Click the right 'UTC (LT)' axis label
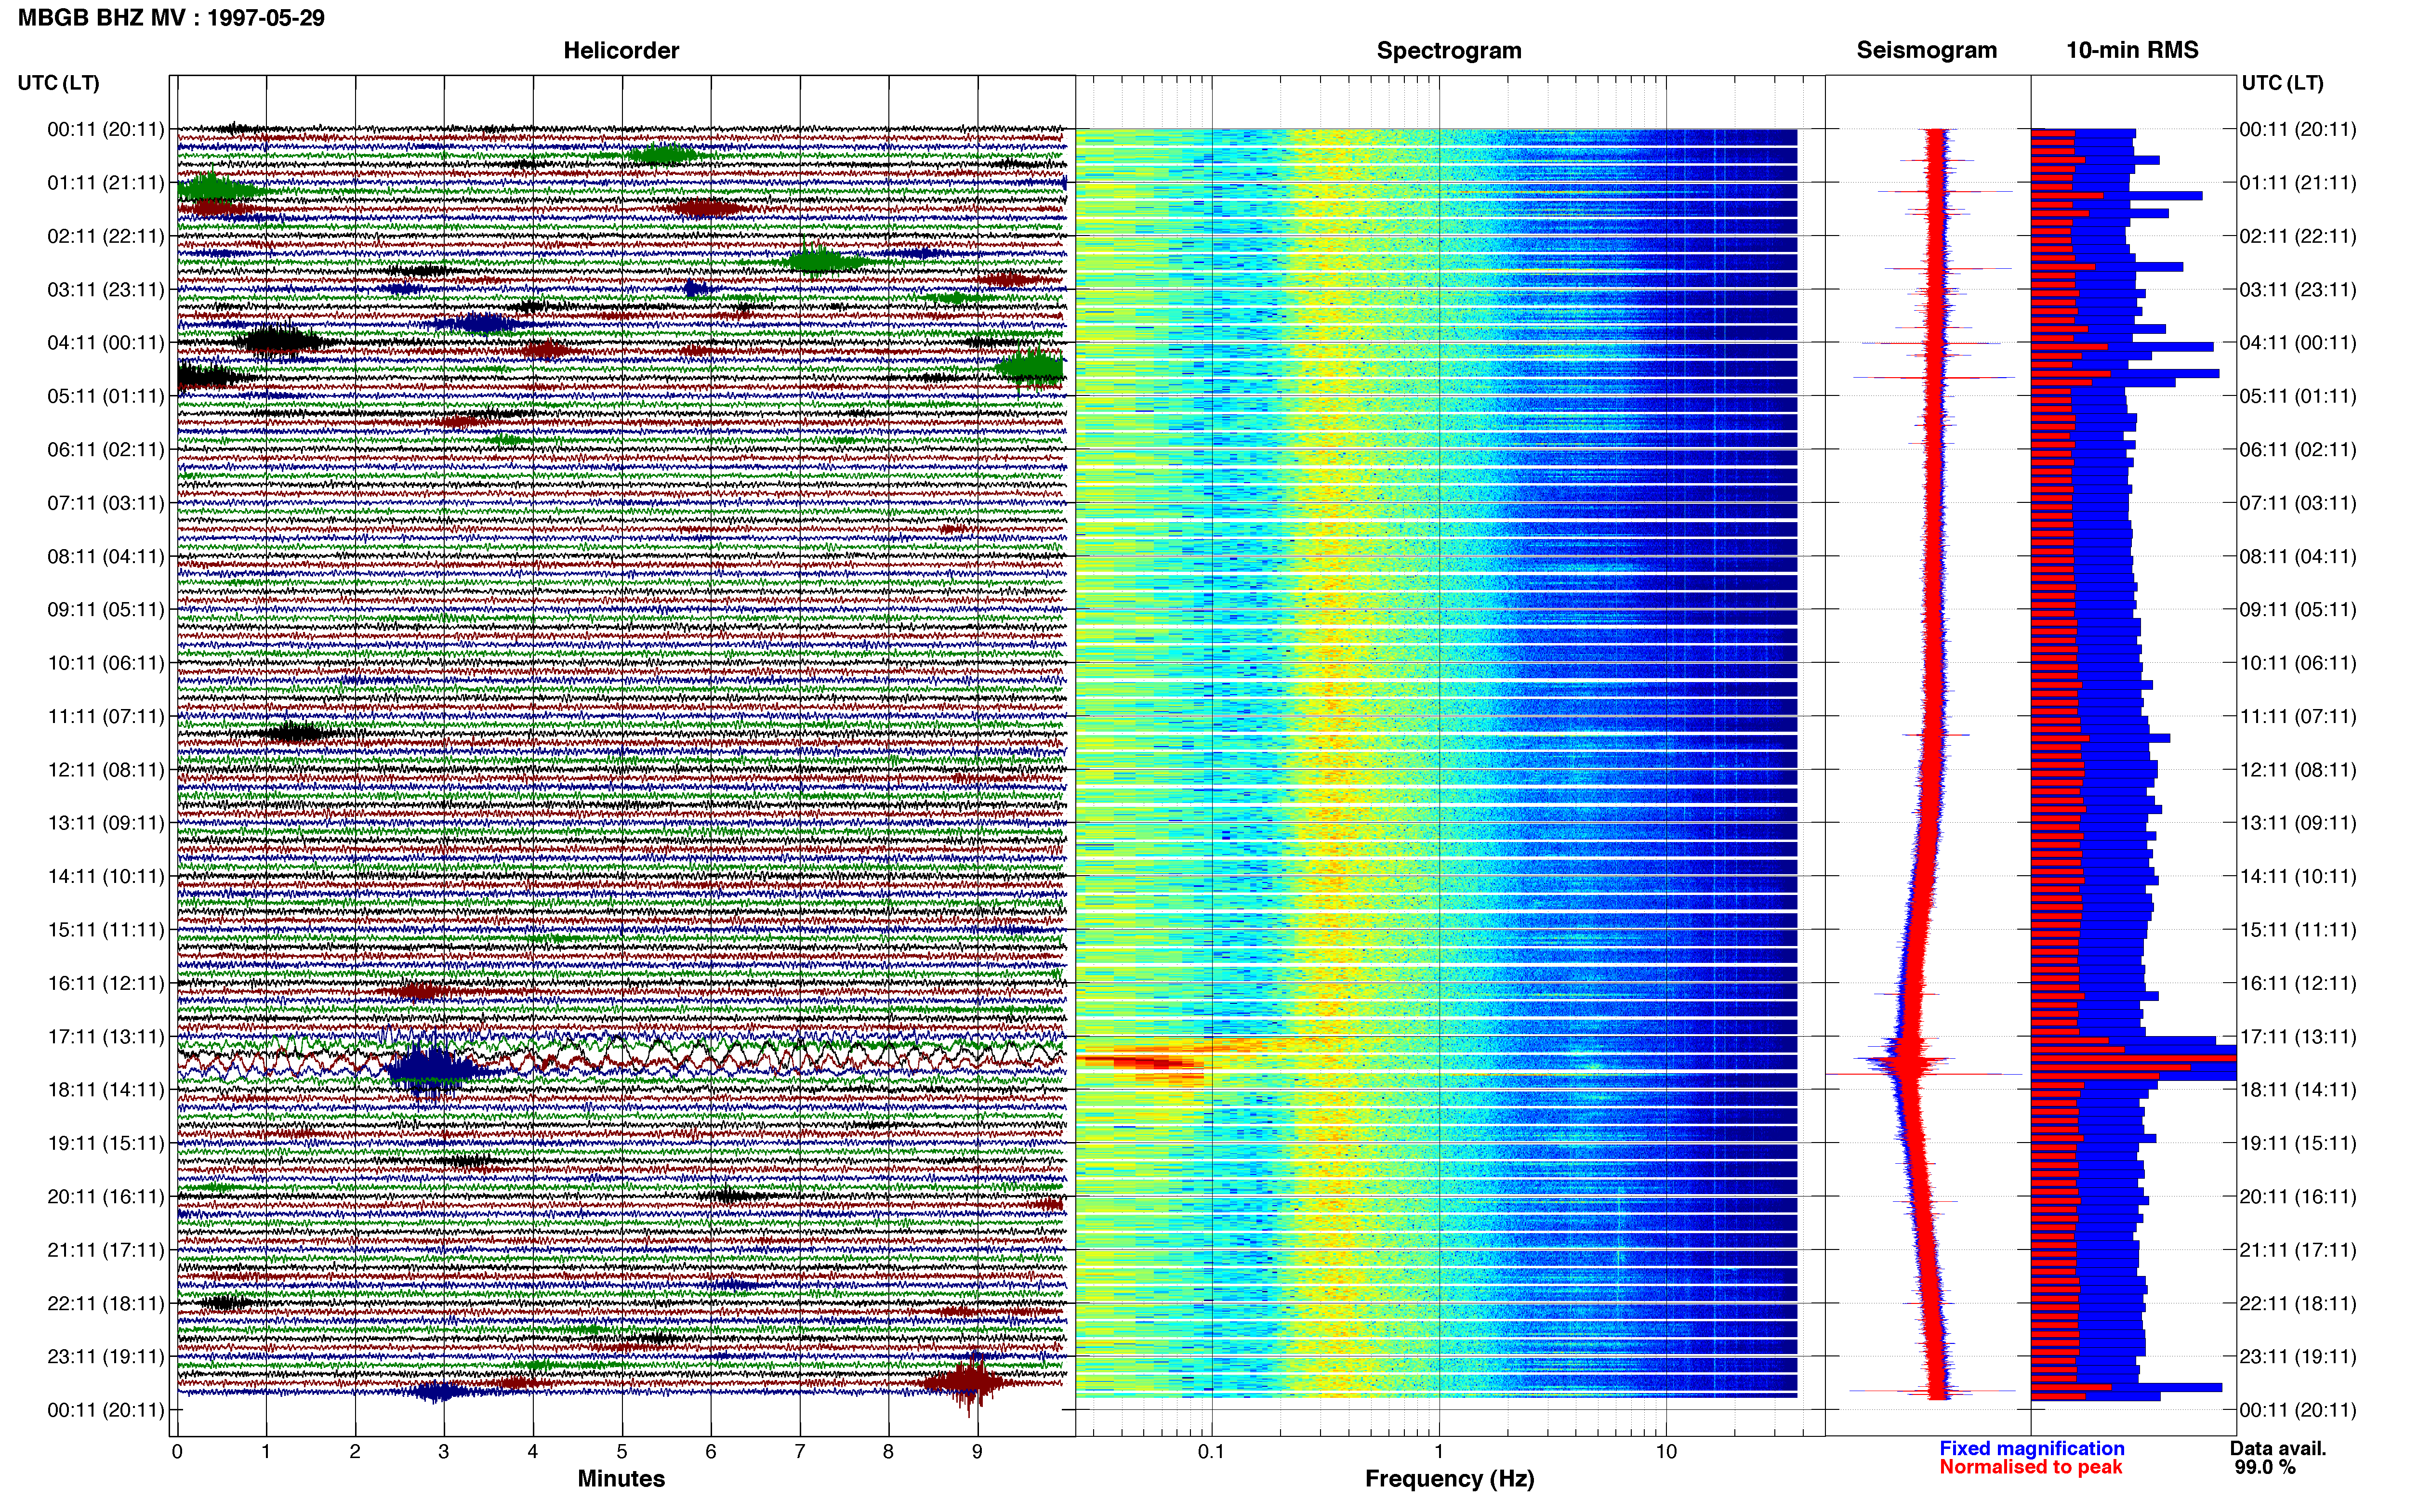Screen dimensions: 2418x1512 pyautogui.click(x=2282, y=83)
